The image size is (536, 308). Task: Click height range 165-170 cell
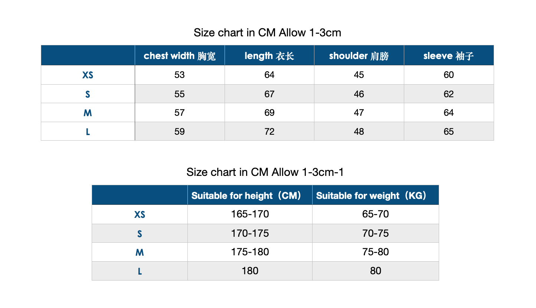coord(250,214)
